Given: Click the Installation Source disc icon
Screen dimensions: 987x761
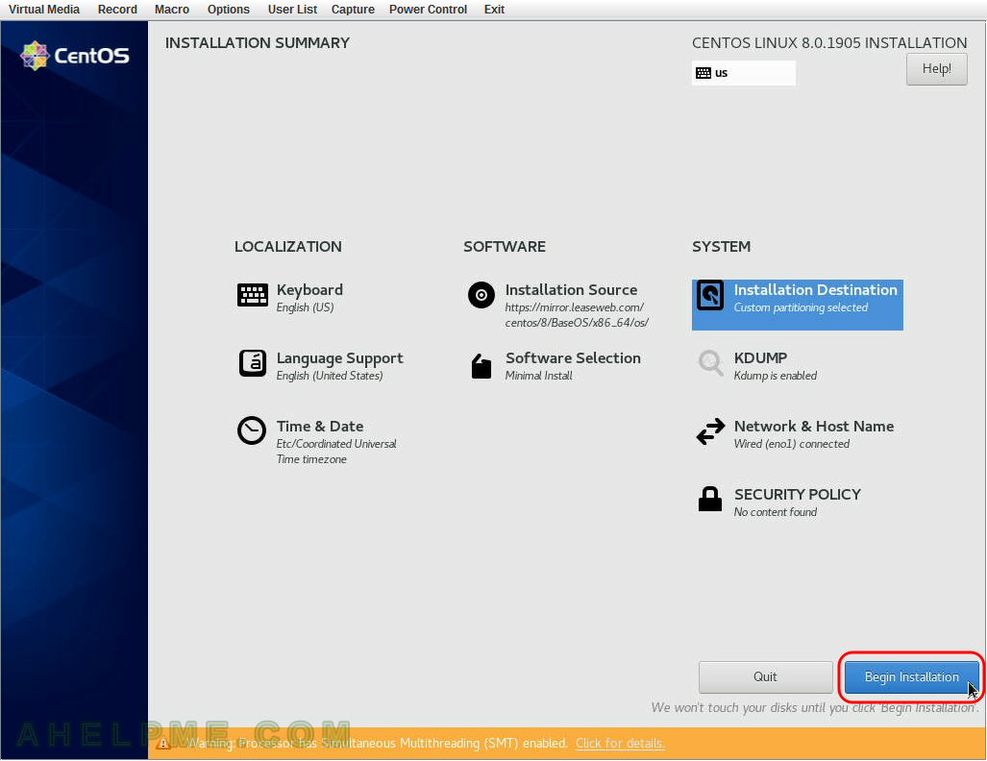Looking at the screenshot, I should point(481,295).
